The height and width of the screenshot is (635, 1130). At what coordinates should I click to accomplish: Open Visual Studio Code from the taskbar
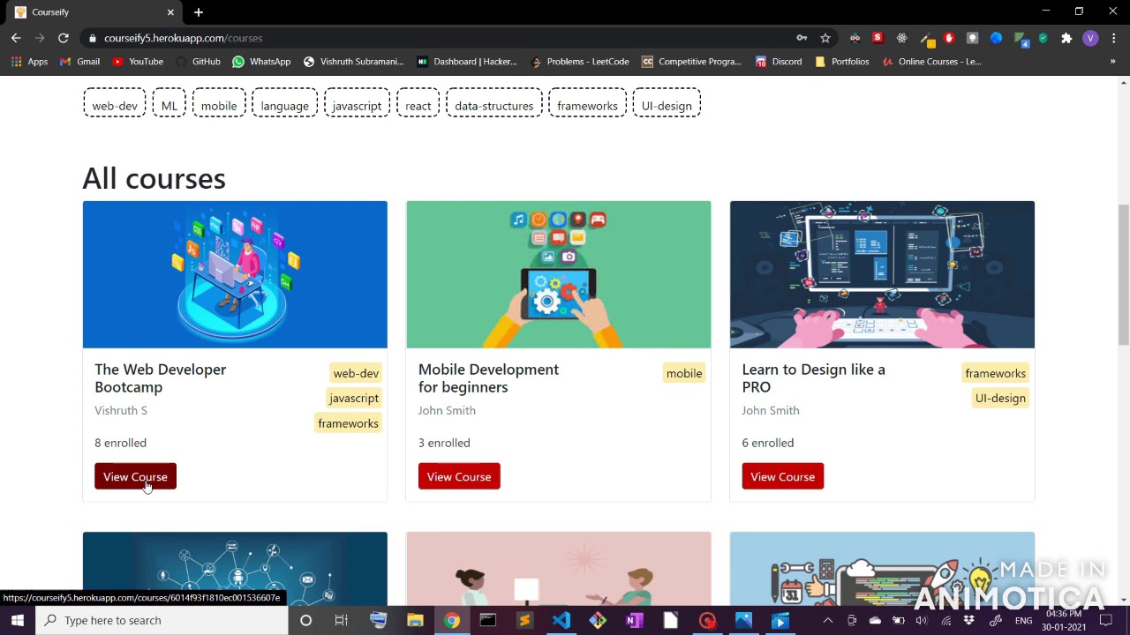[561, 620]
